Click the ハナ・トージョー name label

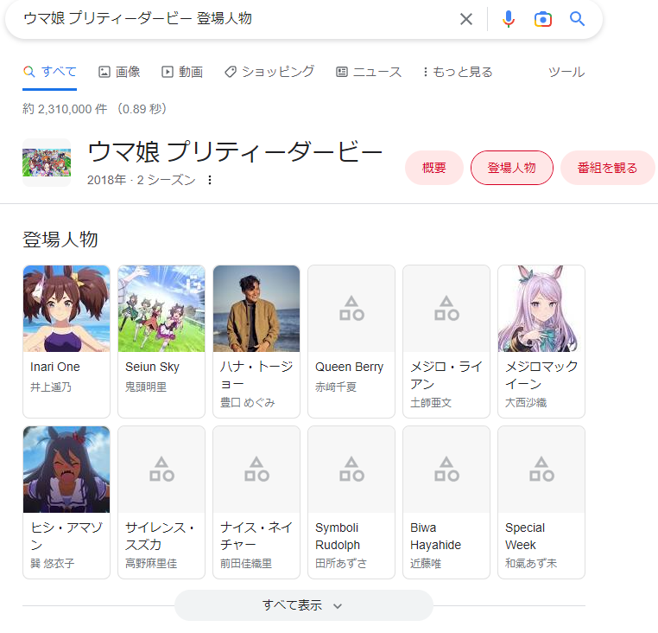[256, 375]
